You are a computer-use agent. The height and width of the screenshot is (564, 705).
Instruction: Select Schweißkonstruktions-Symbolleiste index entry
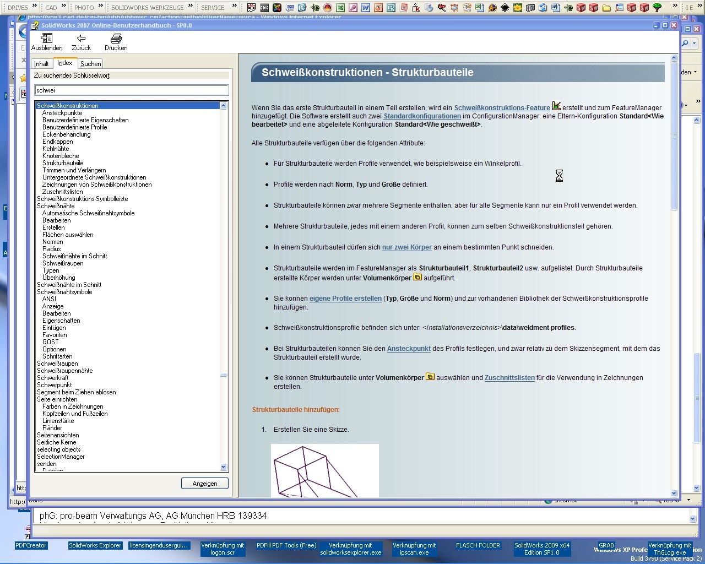(x=83, y=199)
